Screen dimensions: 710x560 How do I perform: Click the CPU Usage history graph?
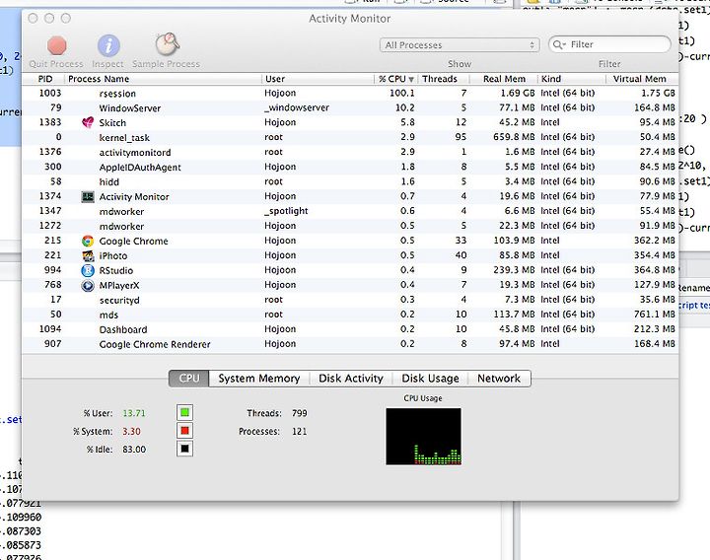pyautogui.click(x=423, y=437)
